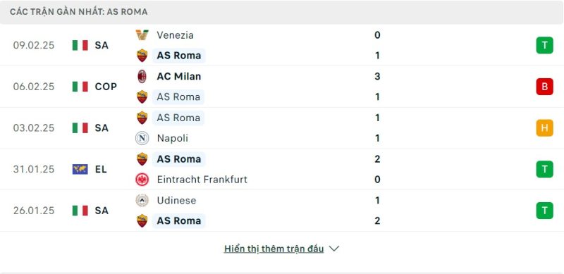Screen dimensions: 564x274
Task: Click the Eintracht Frankfurt club crest
Action: coord(142,180)
